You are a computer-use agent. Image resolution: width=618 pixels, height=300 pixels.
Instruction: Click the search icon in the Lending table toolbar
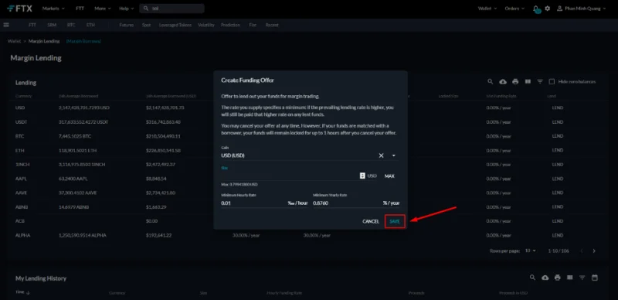[x=491, y=82]
